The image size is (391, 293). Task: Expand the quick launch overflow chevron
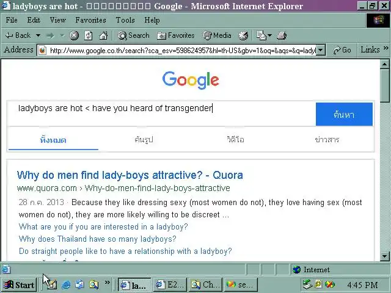108,282
